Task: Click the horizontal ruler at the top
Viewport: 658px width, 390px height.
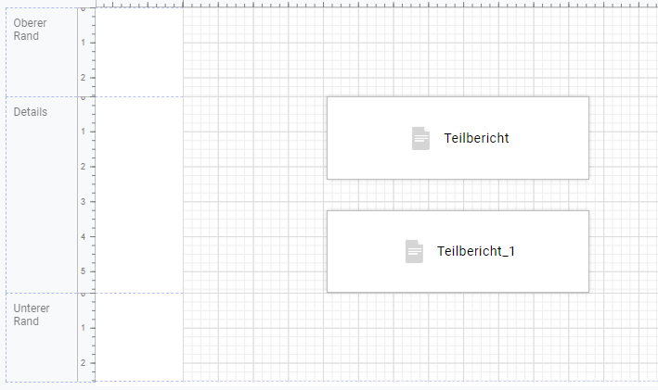Action: click(377, 4)
